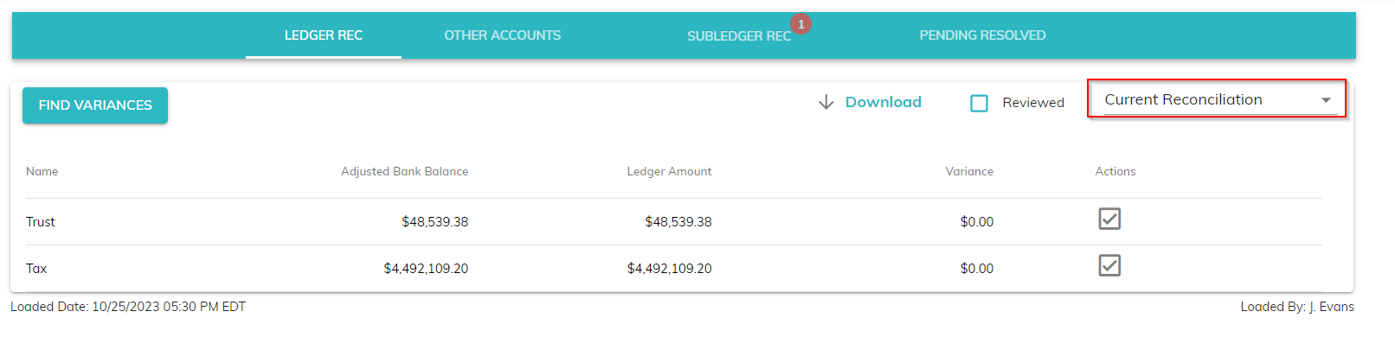Tick the Reviewed checkbox
This screenshot has width=1395, height=356.
pyautogui.click(x=979, y=104)
